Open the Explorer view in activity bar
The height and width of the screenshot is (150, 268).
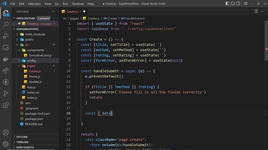coord(5,13)
